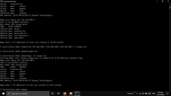Screen dimensions: 171x96
Task: Click the '445/tcp open microsoft-ds' row
Action: pyautogui.click(x=13, y=33)
